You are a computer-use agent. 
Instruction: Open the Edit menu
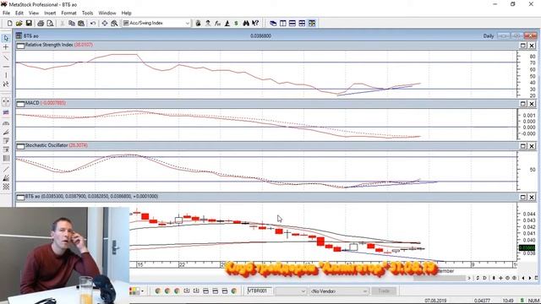tap(19, 13)
